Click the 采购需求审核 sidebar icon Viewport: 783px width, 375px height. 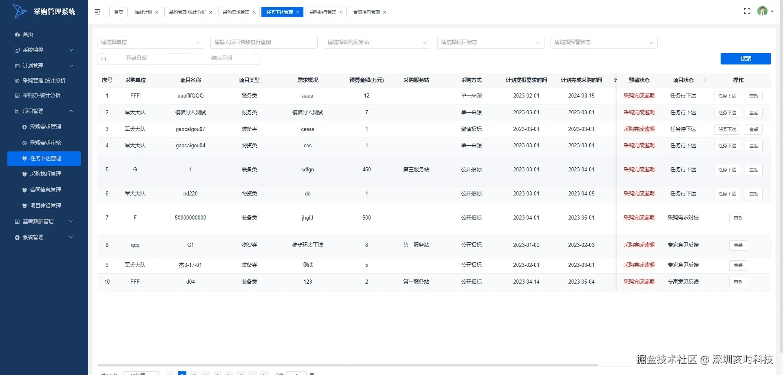tap(24, 143)
